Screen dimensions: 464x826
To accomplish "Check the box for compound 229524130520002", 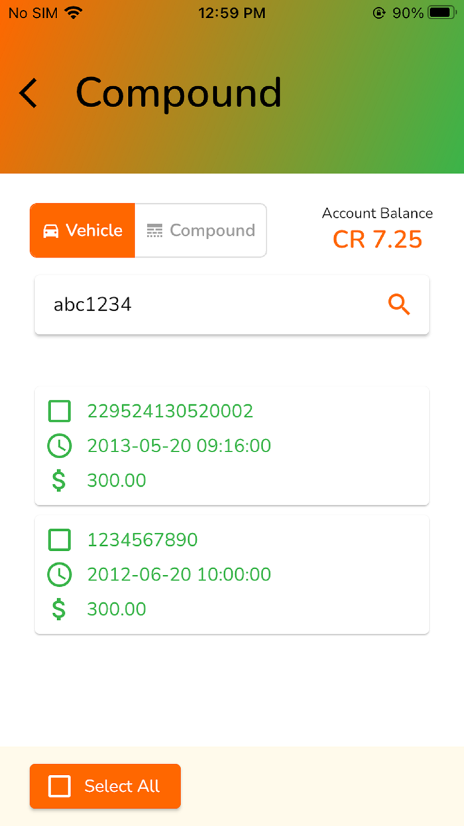I will click(x=59, y=411).
